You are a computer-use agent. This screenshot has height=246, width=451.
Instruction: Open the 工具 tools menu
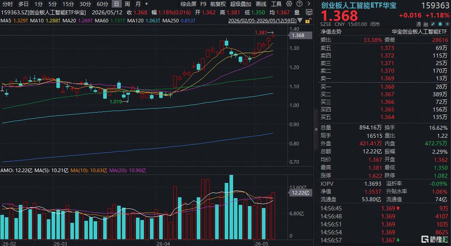pyautogui.click(x=276, y=4)
